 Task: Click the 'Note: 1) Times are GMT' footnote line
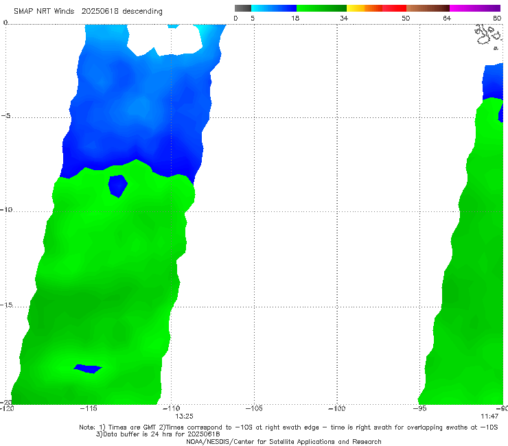pos(288,427)
